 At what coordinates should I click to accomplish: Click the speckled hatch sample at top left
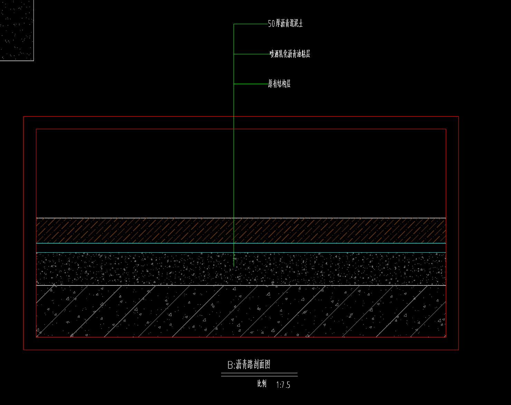pos(17,30)
